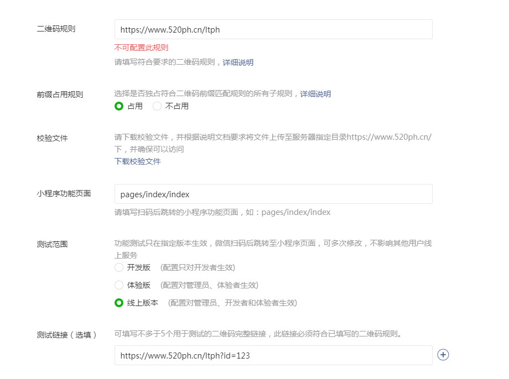The width and height of the screenshot is (509, 379).
Task: Select the 占用 radio option
Action: point(119,106)
